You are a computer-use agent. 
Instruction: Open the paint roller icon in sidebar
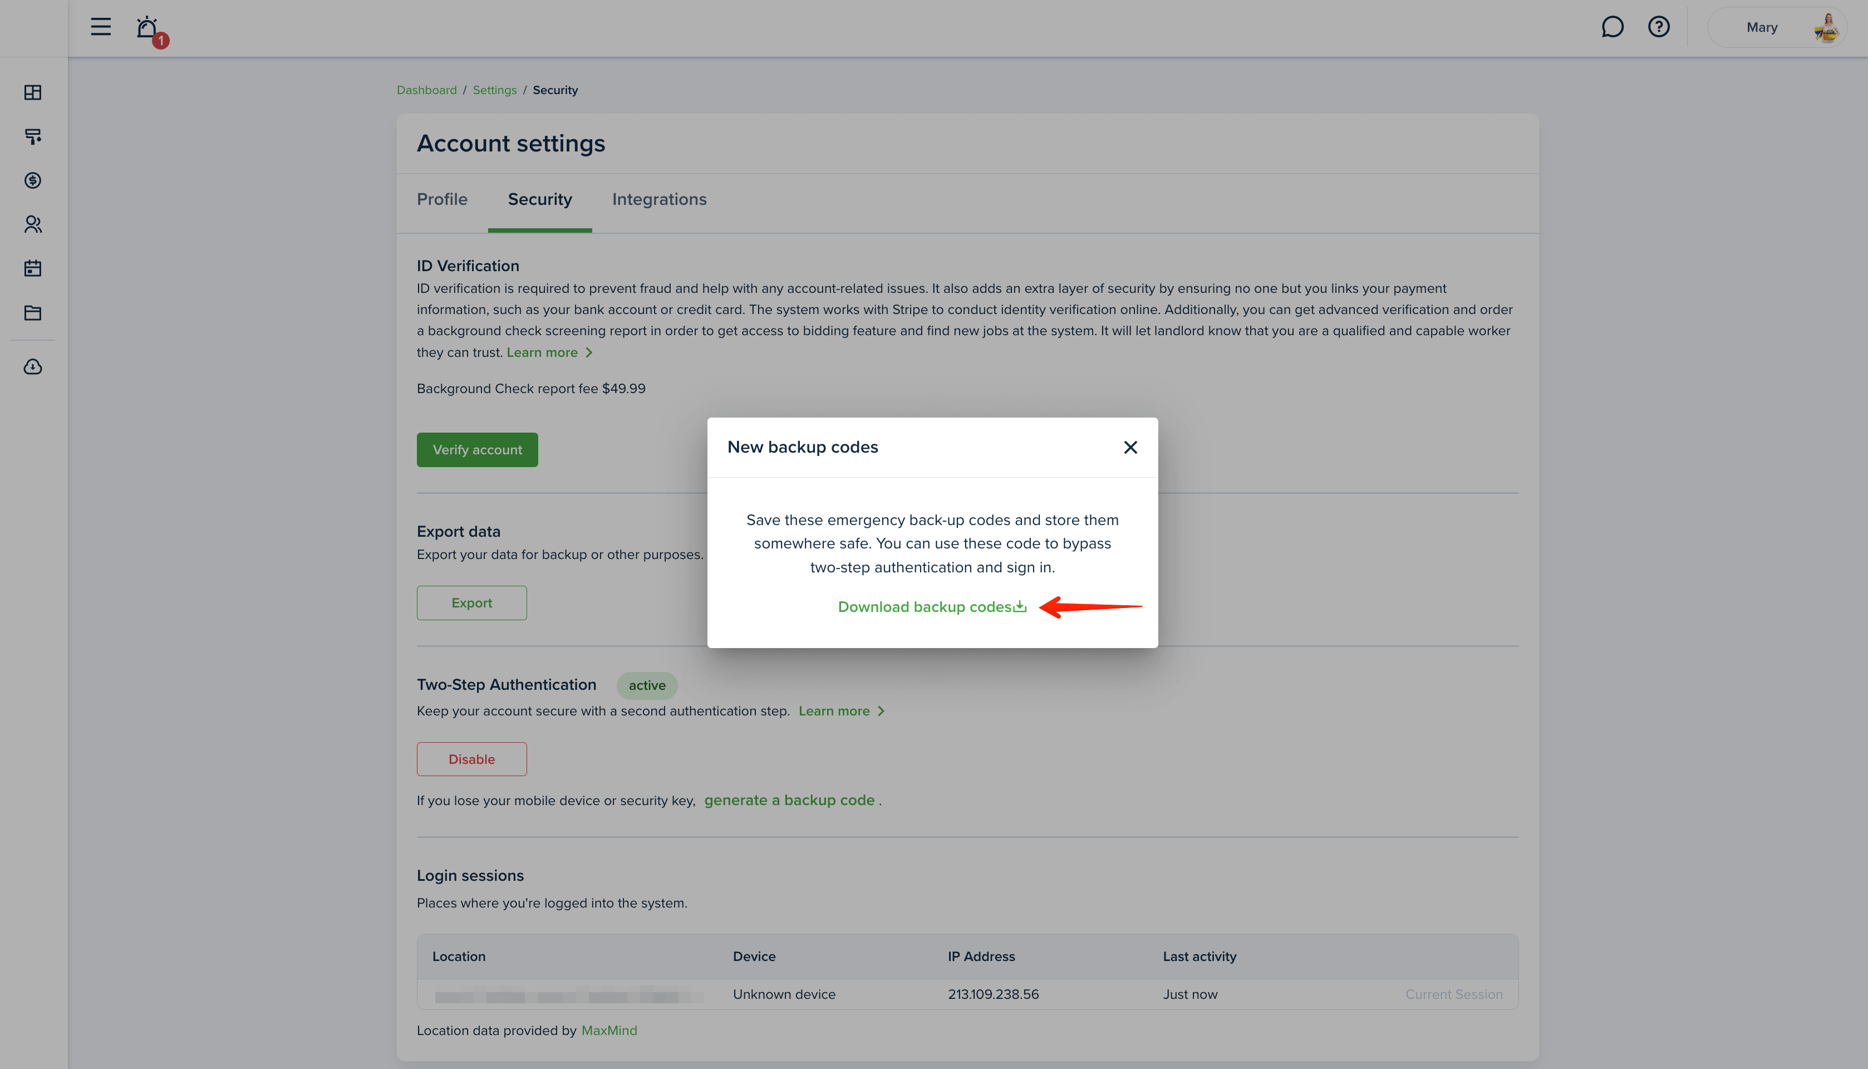pos(33,136)
